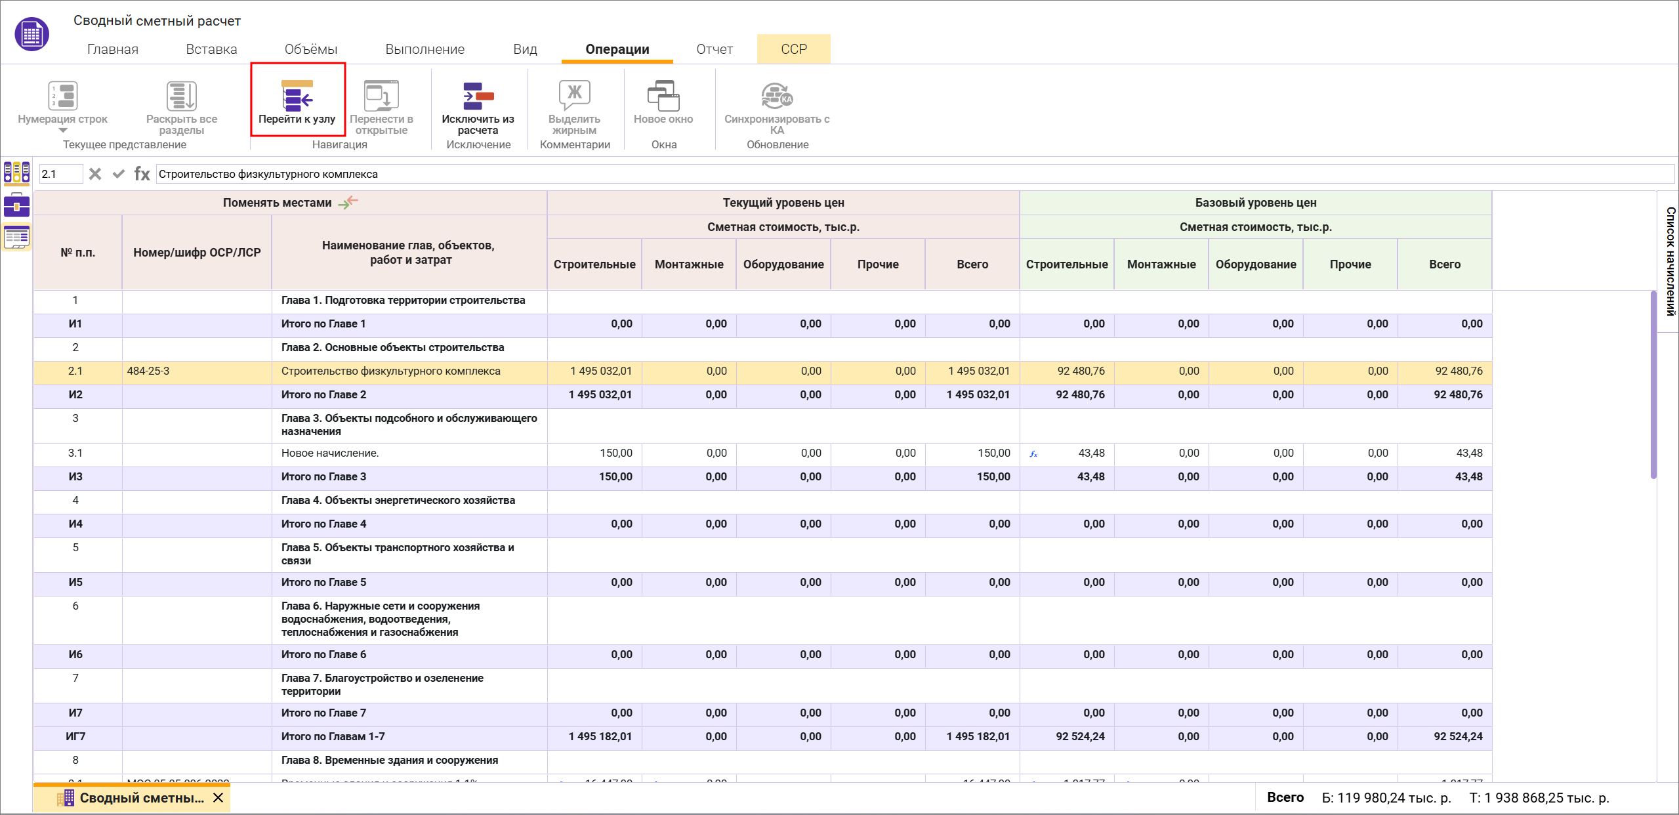Click Исключить из расчета icon
This screenshot has height=815, width=1679.
coord(478,96)
